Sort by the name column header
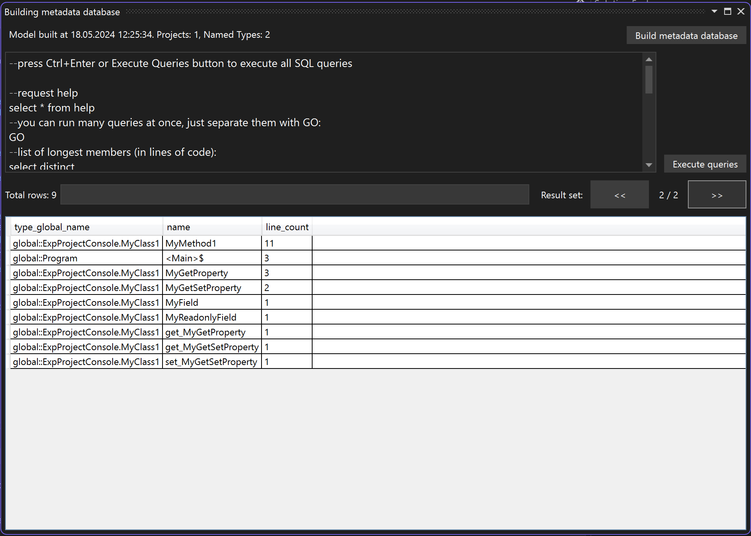751x536 pixels. point(178,227)
